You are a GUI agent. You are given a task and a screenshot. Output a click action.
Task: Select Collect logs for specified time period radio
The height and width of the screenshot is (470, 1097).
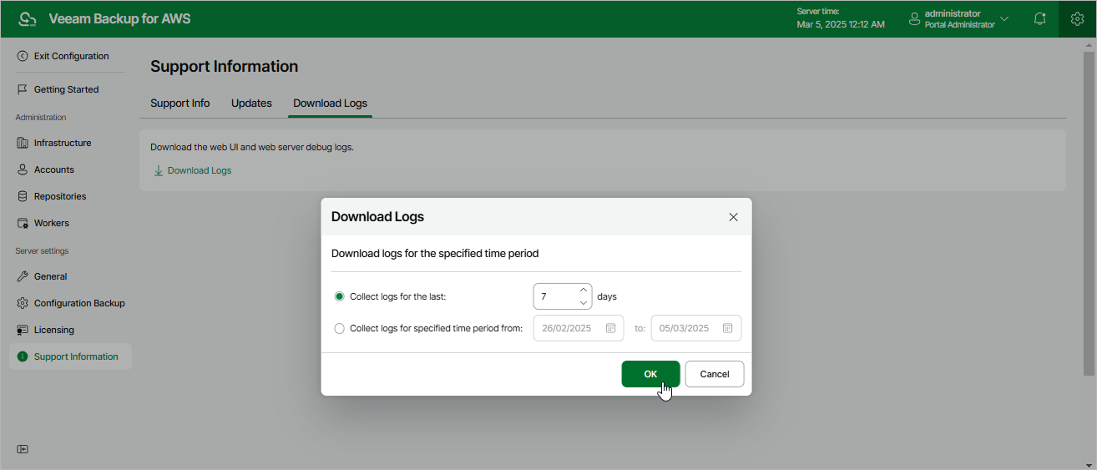click(x=339, y=328)
